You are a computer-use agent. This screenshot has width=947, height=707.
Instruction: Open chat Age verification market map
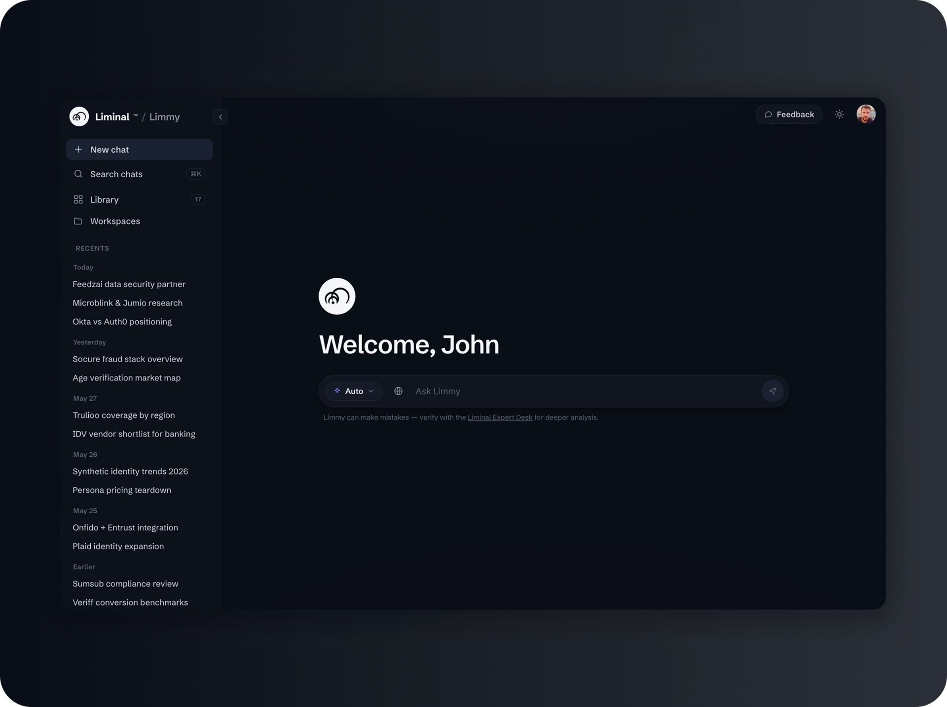pos(126,378)
